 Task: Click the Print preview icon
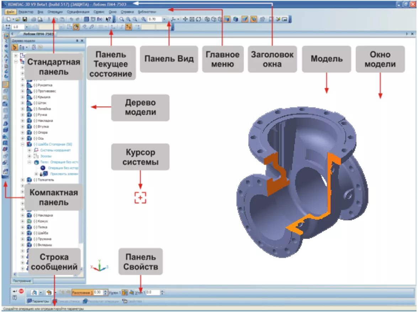40,19
